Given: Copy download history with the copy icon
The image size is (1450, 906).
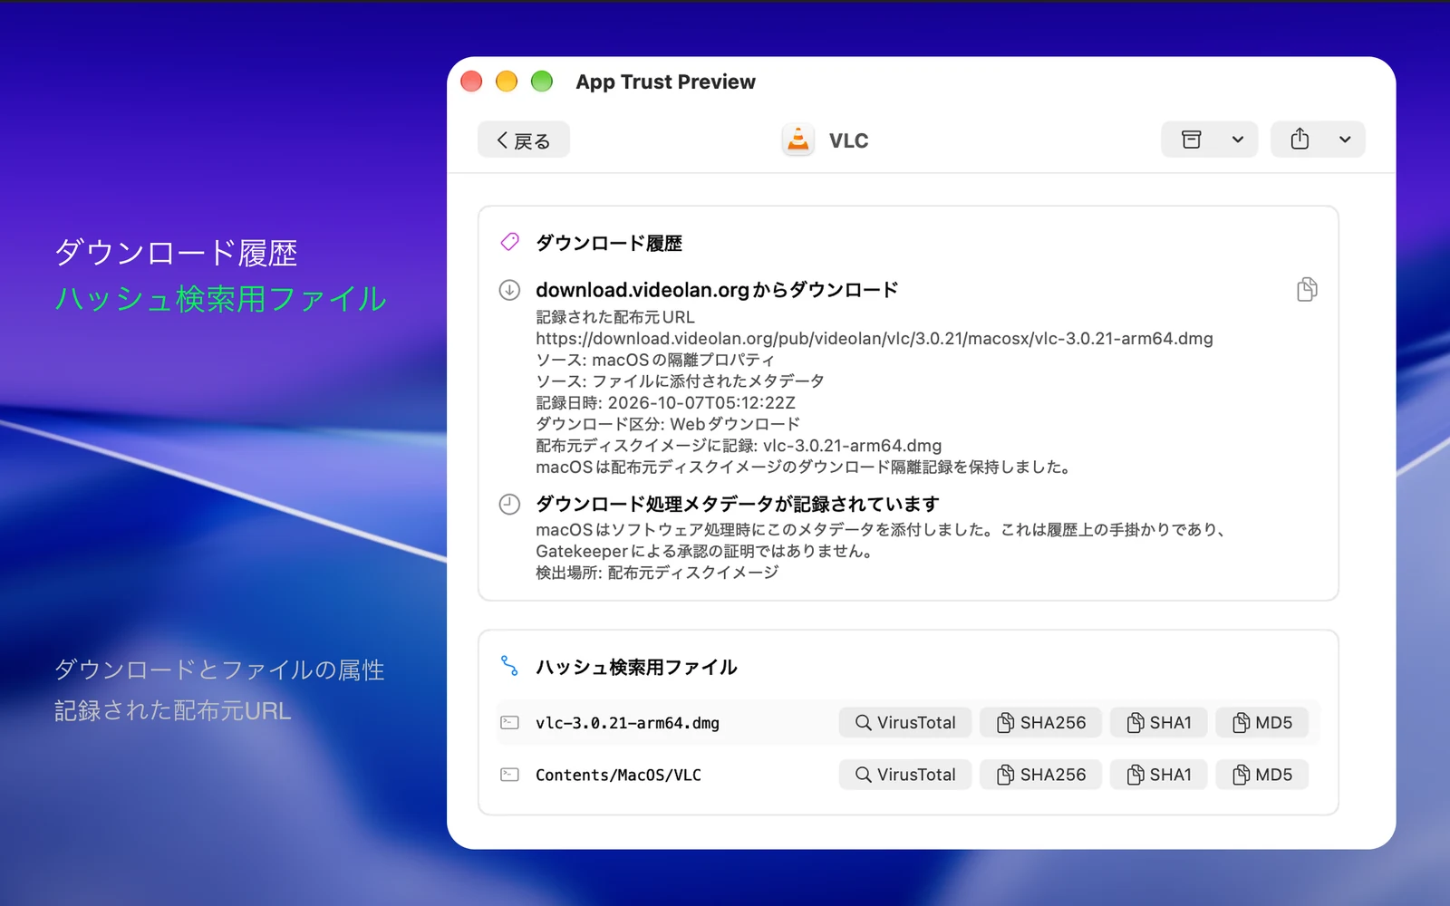Looking at the screenshot, I should [x=1307, y=290].
